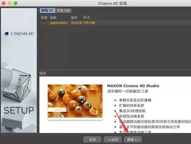Click the 您所需的一切高端3D工具 subtitle
This screenshot has width=191, height=144.
pyautogui.click(x=127, y=91)
